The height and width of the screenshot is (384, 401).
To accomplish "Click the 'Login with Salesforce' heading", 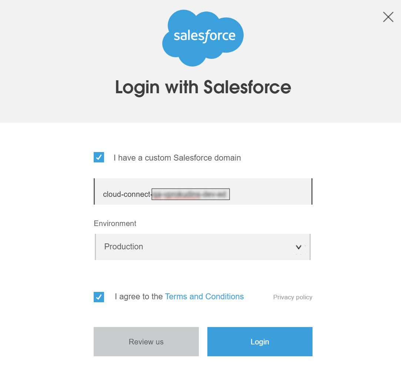I will (203, 87).
